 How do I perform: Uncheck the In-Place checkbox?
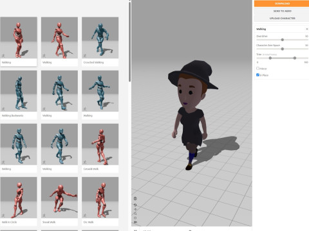[x=257, y=75]
